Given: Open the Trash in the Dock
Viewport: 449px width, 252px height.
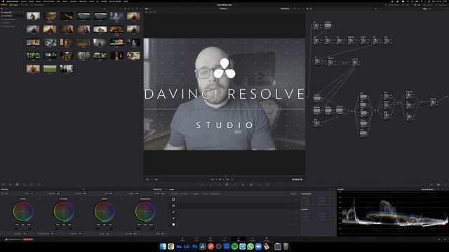Looking at the screenshot, I should click(x=286, y=246).
